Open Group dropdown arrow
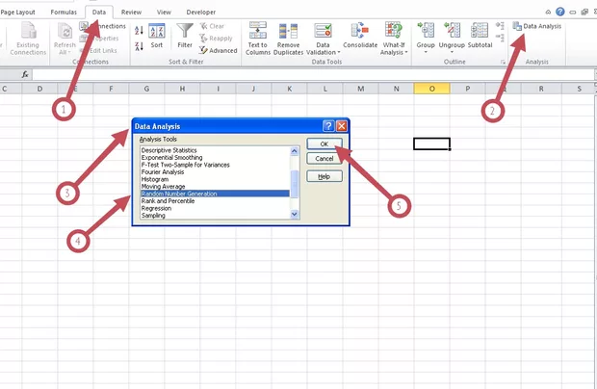Viewport: 597px width, 389px height. 426,52
